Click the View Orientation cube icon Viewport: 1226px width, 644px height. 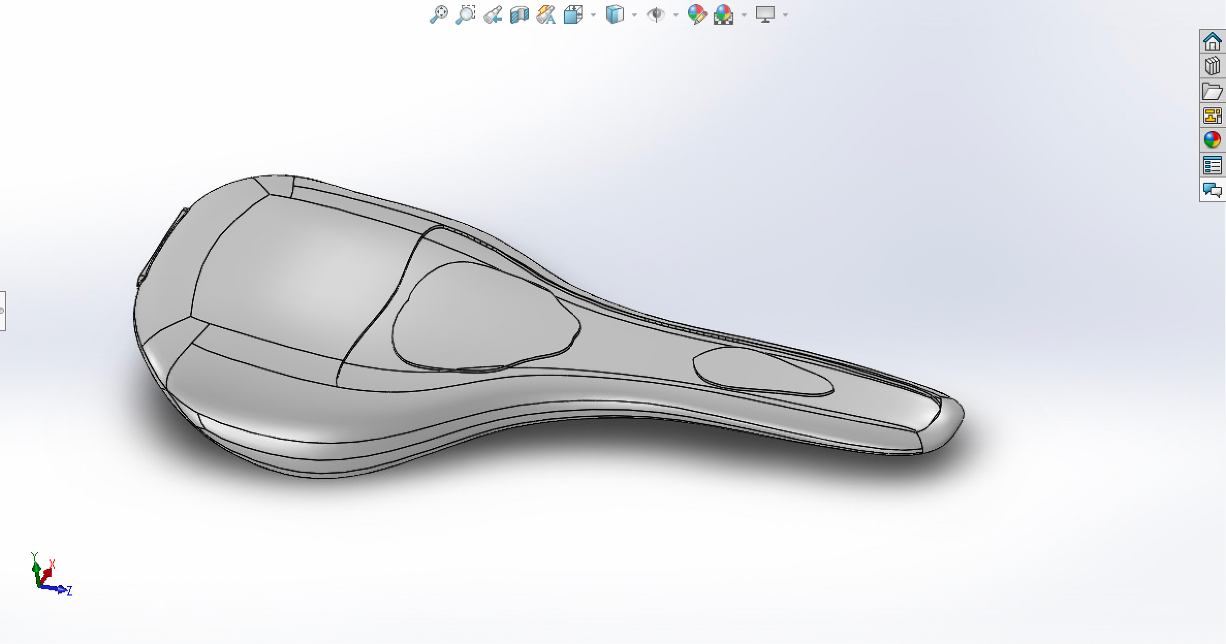(x=573, y=14)
